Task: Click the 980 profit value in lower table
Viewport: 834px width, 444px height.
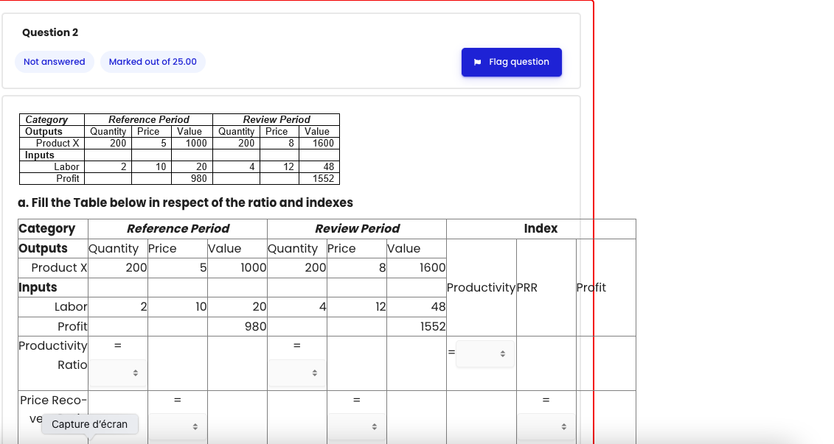Action: (x=255, y=326)
